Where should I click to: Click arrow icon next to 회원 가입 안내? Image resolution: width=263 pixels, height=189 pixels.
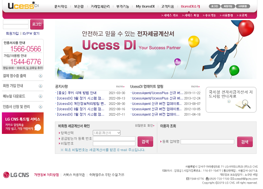click(40, 86)
